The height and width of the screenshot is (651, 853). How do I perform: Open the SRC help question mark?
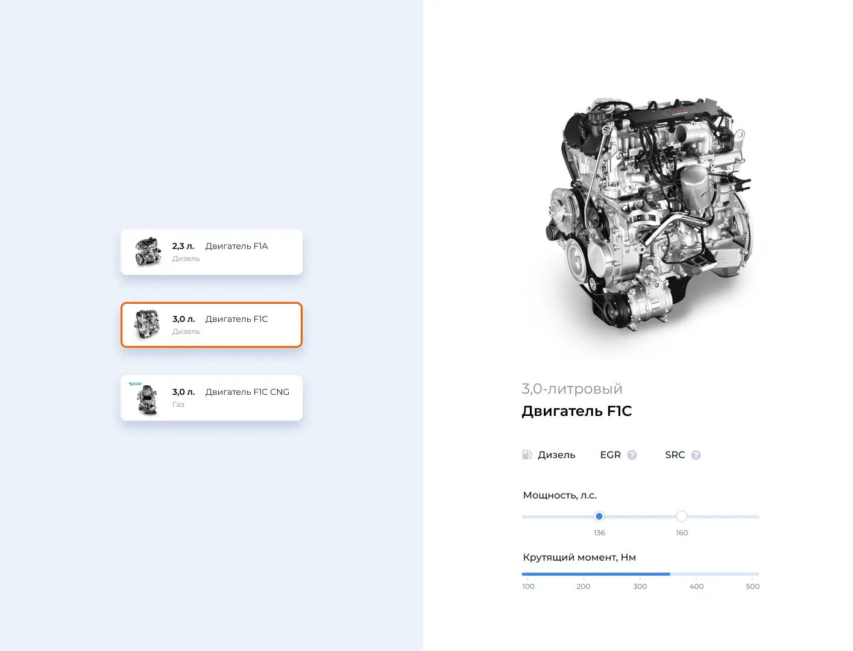696,455
